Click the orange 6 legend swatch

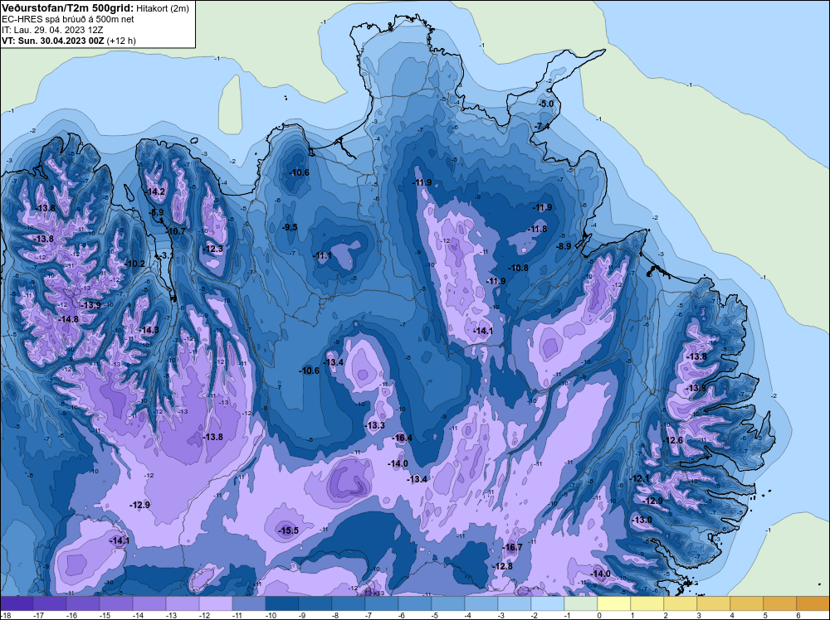coord(813,603)
